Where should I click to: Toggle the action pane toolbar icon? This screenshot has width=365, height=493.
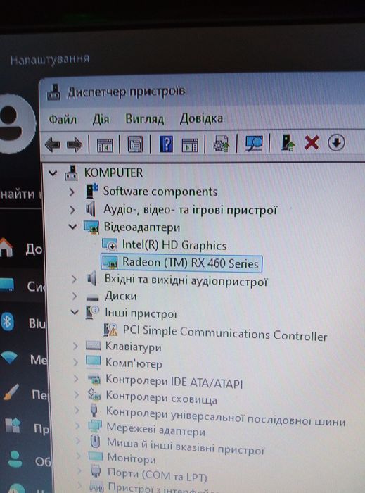pos(190,145)
